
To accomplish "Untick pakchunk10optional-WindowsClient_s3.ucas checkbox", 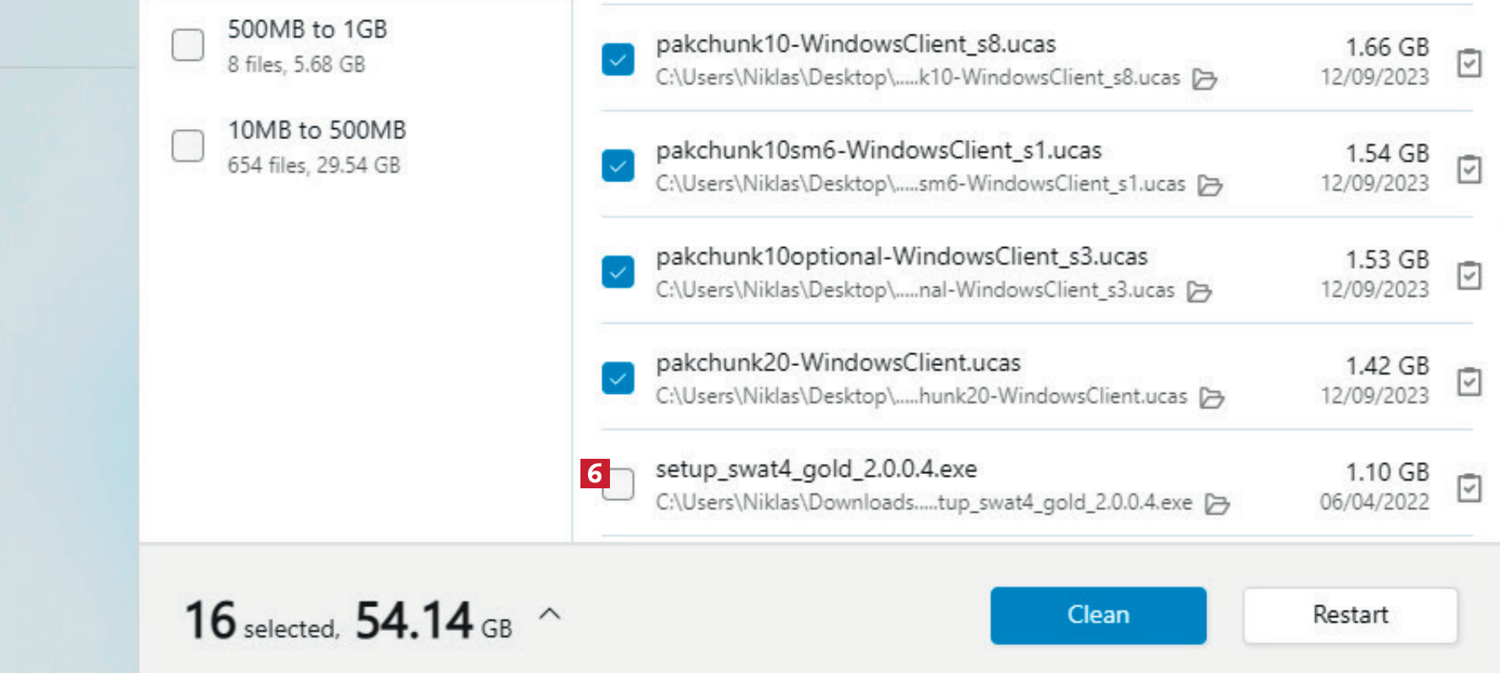I will pyautogui.click(x=618, y=272).
